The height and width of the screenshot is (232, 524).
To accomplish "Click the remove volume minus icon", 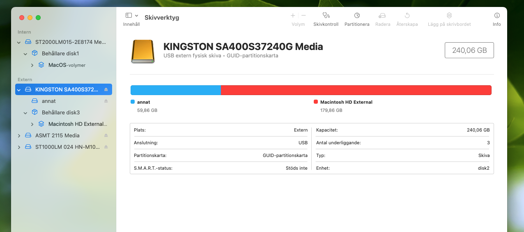I will [x=303, y=16].
